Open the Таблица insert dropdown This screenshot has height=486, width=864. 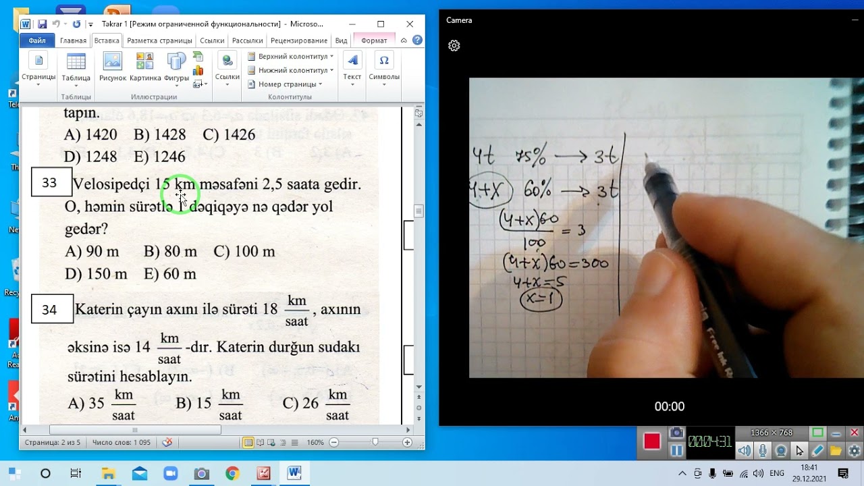76,70
